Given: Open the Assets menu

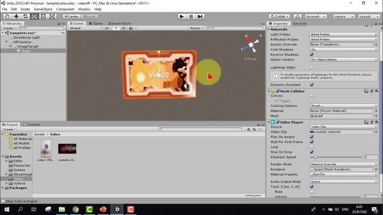Looking at the screenshot, I should (25, 10).
